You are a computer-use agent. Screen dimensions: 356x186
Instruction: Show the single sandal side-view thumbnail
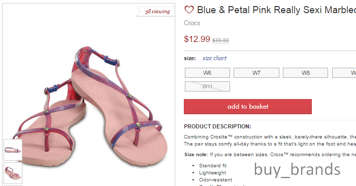pyautogui.click(x=13, y=150)
